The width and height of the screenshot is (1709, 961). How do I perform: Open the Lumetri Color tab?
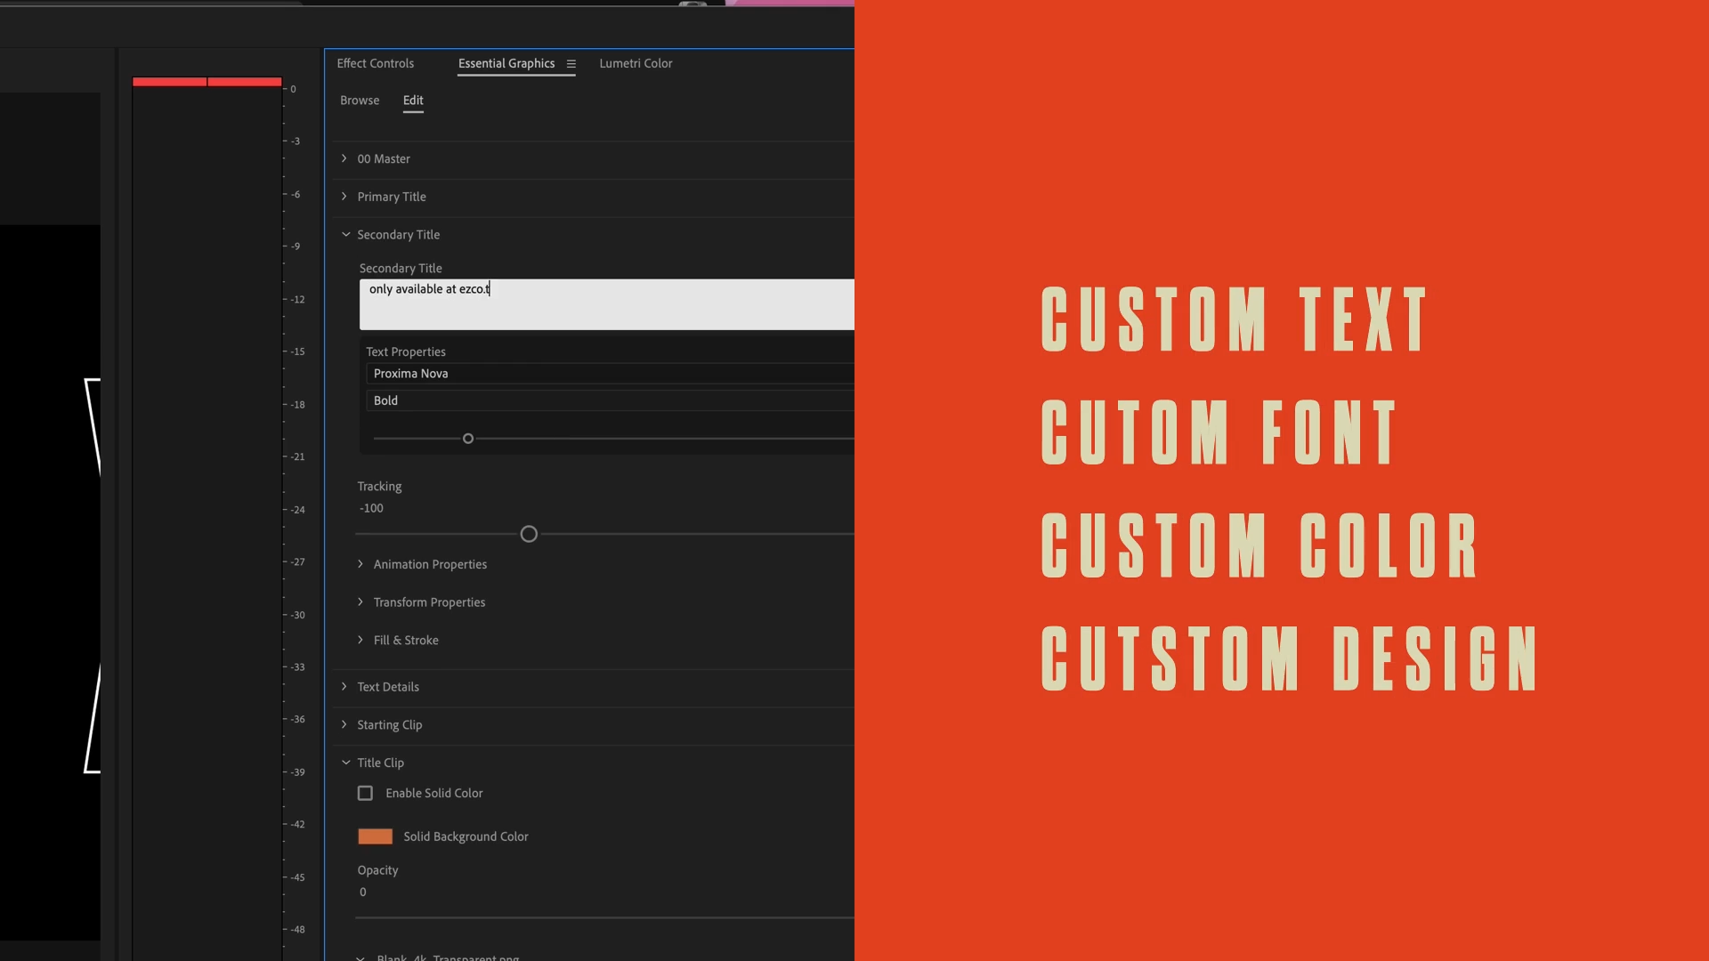point(636,63)
